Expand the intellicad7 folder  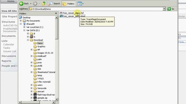pyautogui.click(x=32, y=56)
